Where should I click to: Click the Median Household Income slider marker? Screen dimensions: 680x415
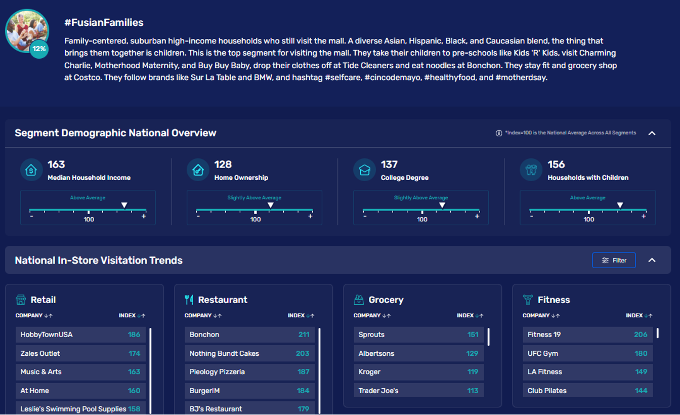[124, 205]
